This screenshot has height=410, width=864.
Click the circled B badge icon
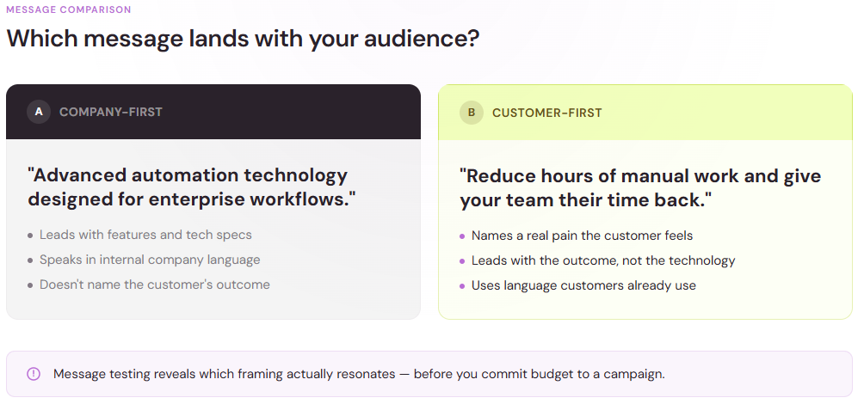(x=471, y=113)
